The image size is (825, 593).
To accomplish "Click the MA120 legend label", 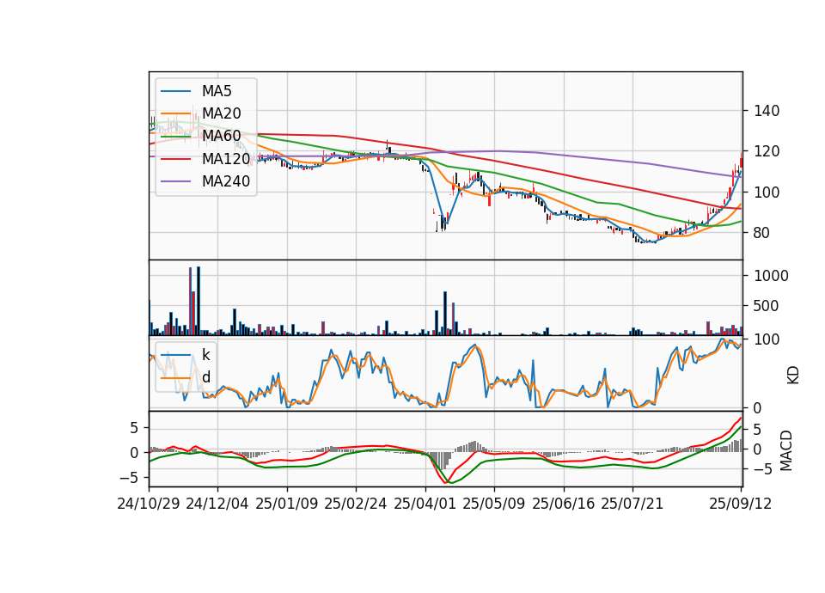I will tap(226, 159).
